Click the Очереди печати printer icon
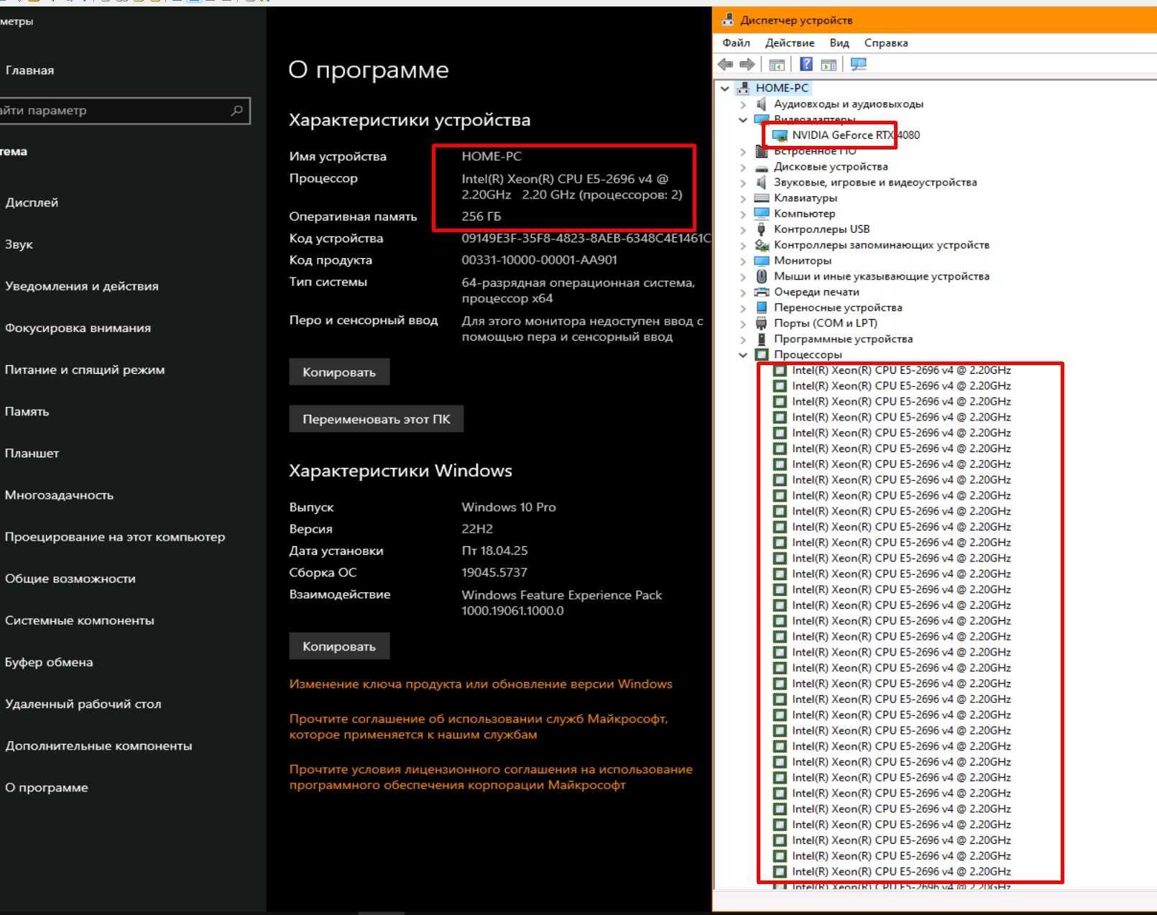 click(x=762, y=292)
